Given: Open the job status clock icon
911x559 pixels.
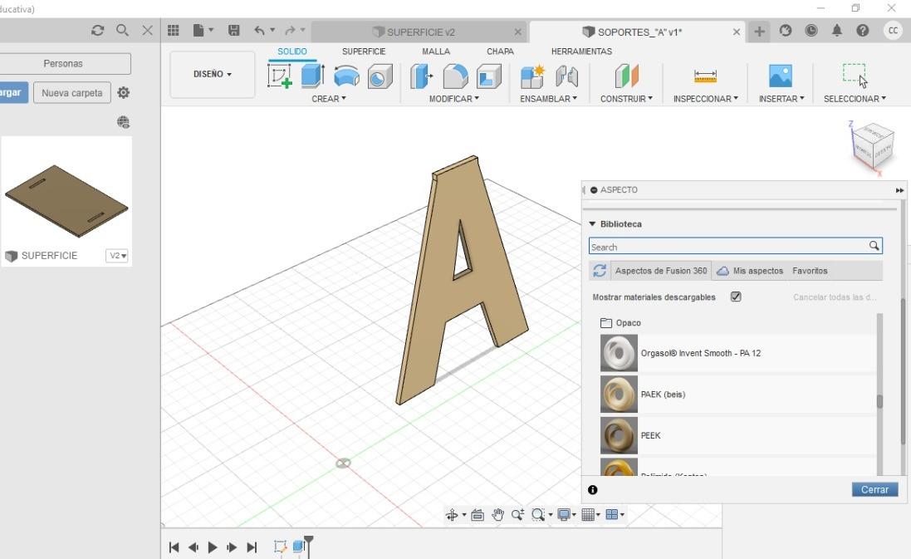Looking at the screenshot, I should [x=811, y=31].
